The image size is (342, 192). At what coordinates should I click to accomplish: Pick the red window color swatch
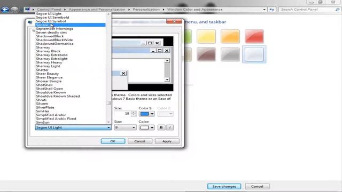(x=254, y=36)
